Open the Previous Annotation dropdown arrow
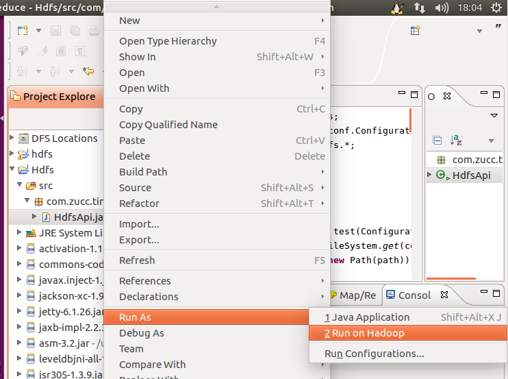Viewport: 508px width, 379px height. coord(72,71)
